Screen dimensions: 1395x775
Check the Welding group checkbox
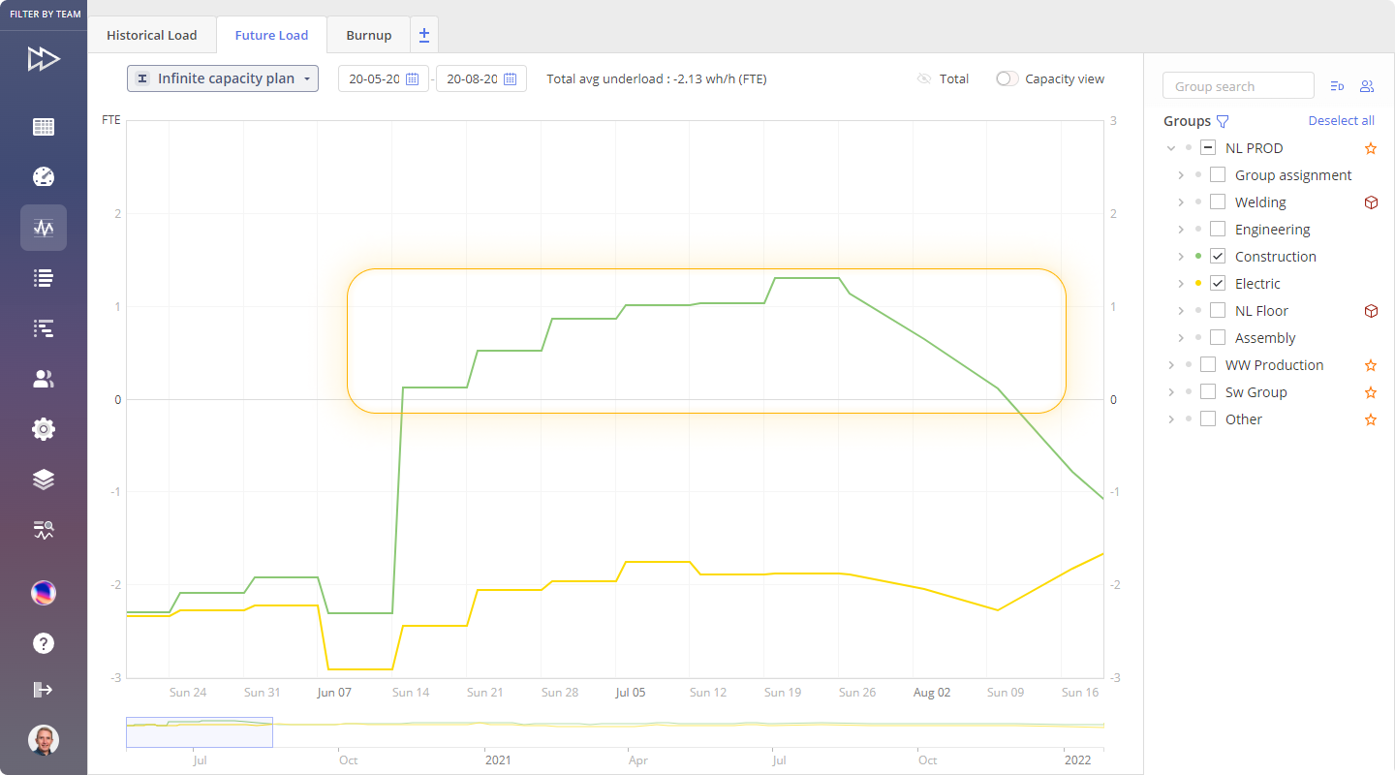(1218, 202)
